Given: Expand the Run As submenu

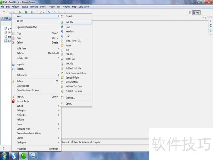Looking at the screenshot, I should click(59, 106).
